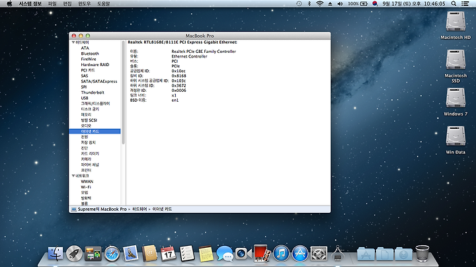The width and height of the screenshot is (476, 267).
Task: Click Wi-Fi status icon in menu bar
Action: coord(319,4)
